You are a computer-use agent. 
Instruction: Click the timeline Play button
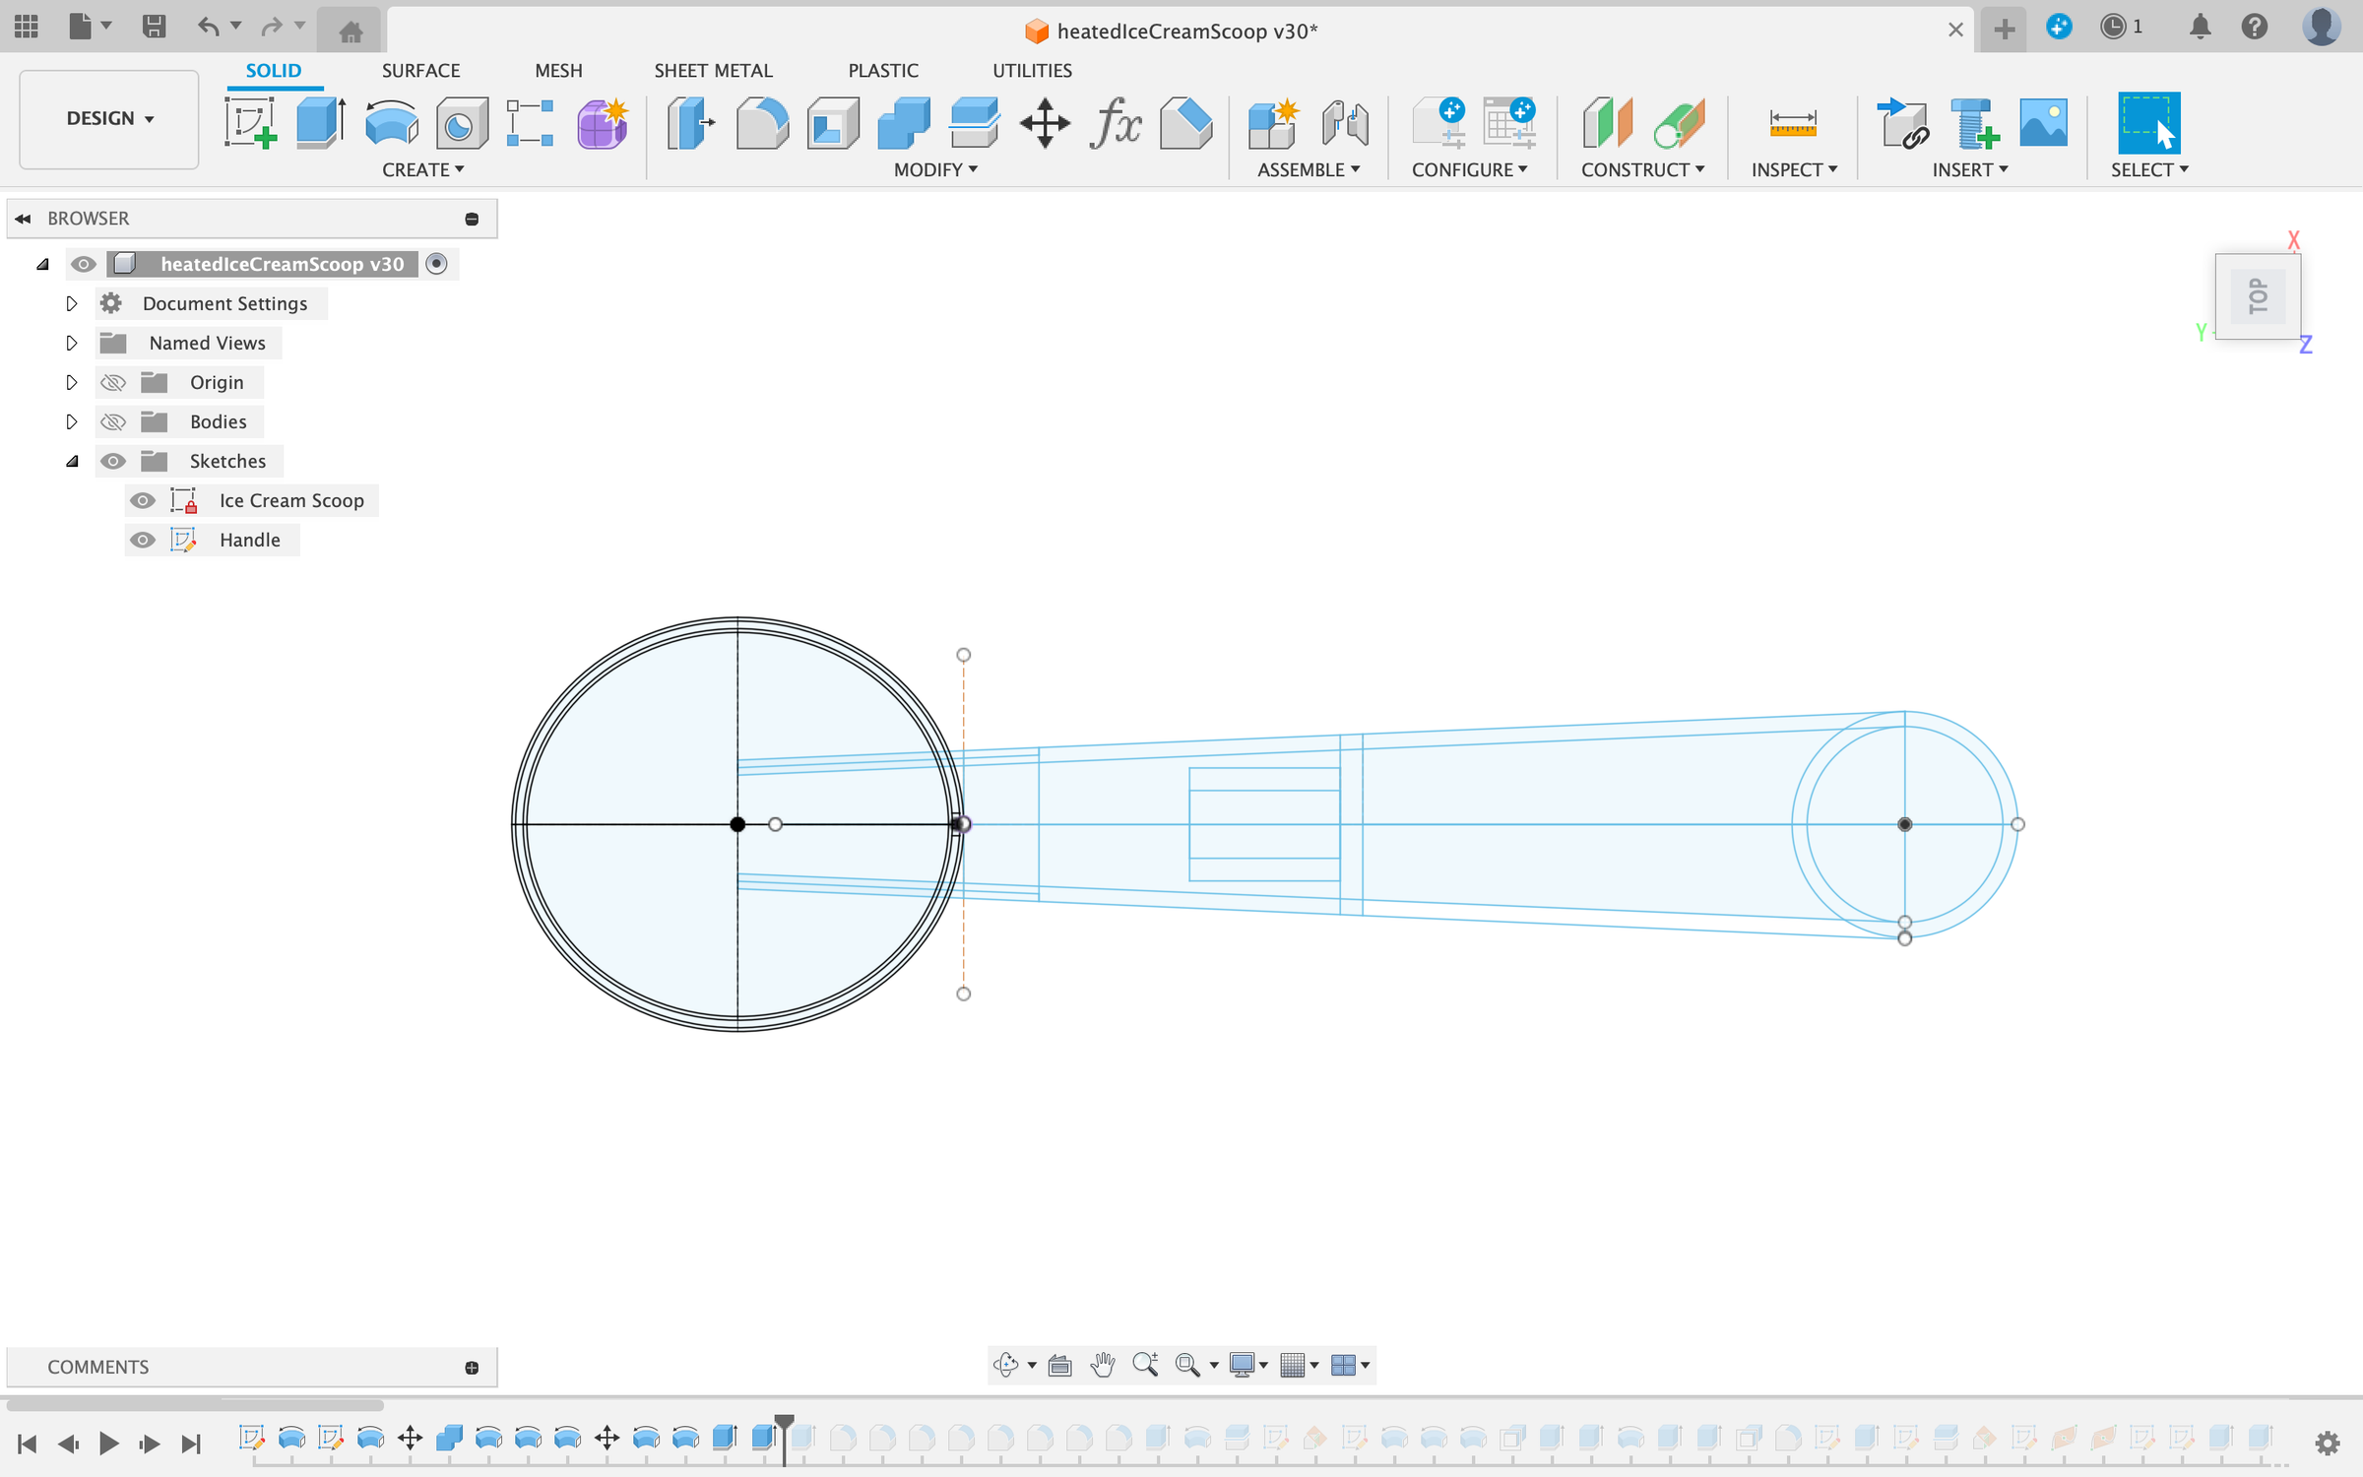point(108,1444)
